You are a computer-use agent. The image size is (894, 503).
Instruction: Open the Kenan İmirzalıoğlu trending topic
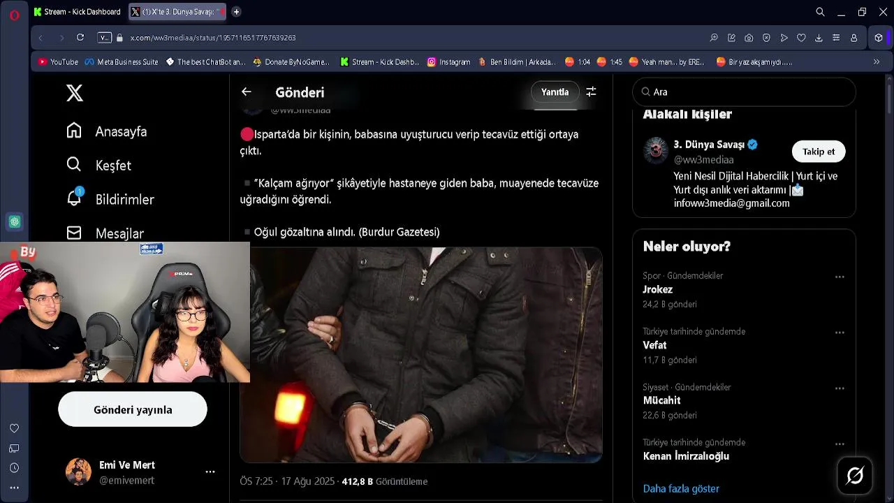[x=686, y=456]
